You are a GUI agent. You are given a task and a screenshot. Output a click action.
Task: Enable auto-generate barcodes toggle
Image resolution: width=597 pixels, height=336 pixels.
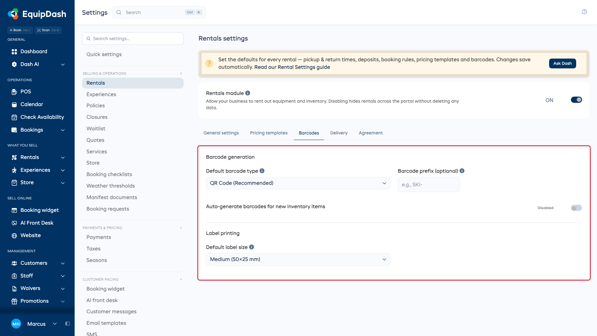click(576, 208)
